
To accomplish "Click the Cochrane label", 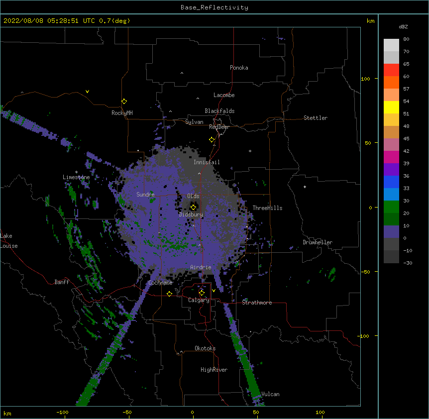I will coord(160,283).
